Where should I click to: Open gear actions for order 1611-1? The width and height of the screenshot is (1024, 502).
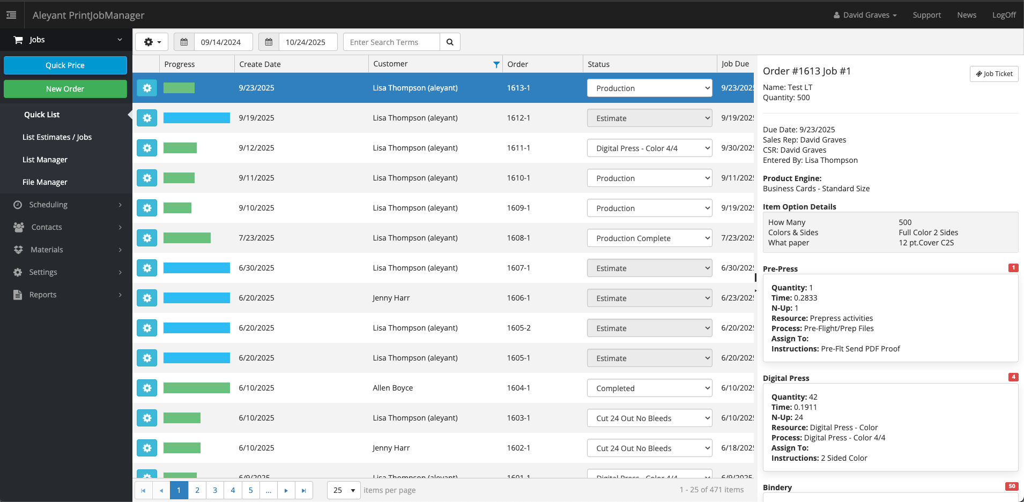coord(147,148)
